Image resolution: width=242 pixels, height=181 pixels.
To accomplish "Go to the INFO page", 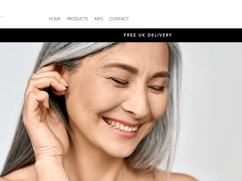I will [99, 19].
